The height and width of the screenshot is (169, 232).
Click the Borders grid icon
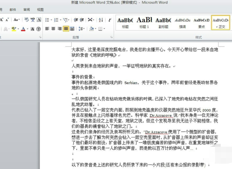(x=100, y=29)
